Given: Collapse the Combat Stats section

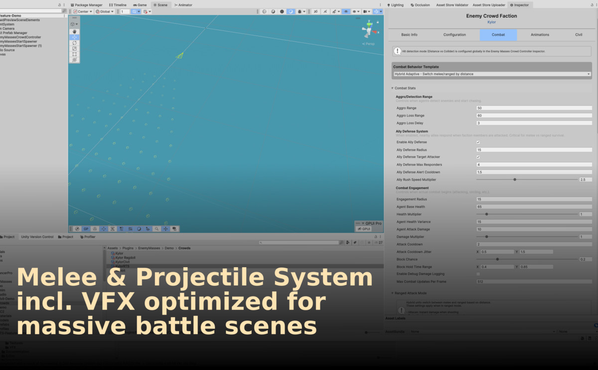Looking at the screenshot, I should [393, 88].
